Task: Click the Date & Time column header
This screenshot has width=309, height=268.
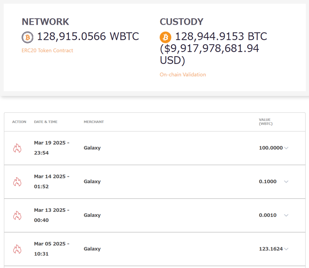Action: [46, 122]
